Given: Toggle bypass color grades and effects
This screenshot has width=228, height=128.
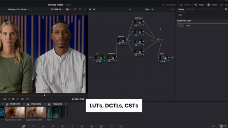Looking at the screenshot, I should pyautogui.click(x=75, y=9).
